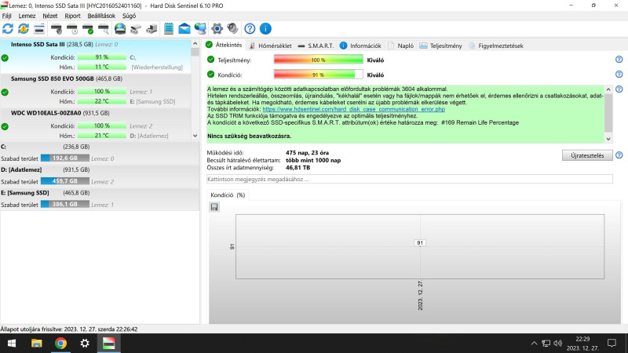Click the scroll-down arrow of disk list
The image size is (628, 353).
point(195,136)
